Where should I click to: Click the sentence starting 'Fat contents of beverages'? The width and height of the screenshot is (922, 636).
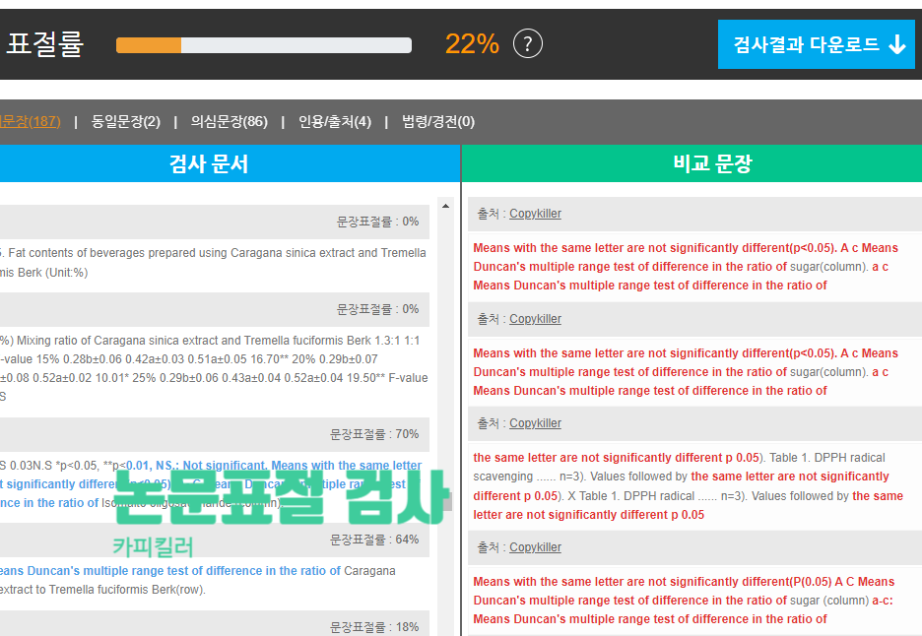(x=214, y=262)
